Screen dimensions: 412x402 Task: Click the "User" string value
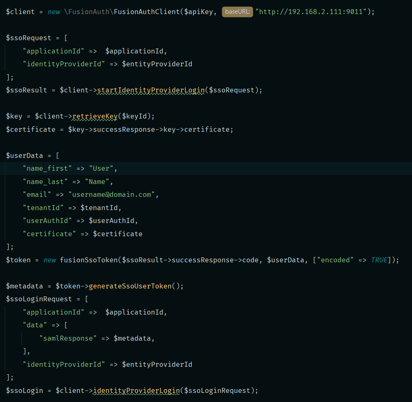[101, 168]
